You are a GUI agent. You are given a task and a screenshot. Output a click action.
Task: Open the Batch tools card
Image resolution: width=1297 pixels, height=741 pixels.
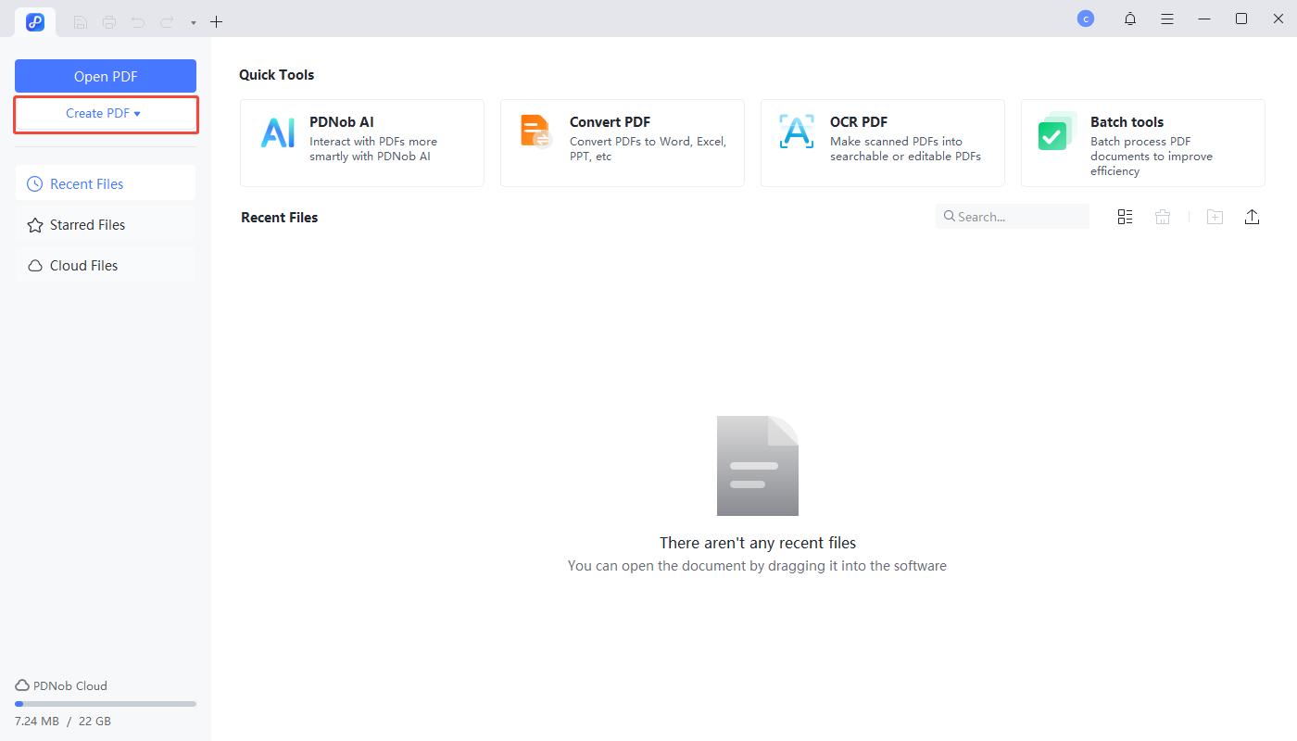tap(1142, 143)
